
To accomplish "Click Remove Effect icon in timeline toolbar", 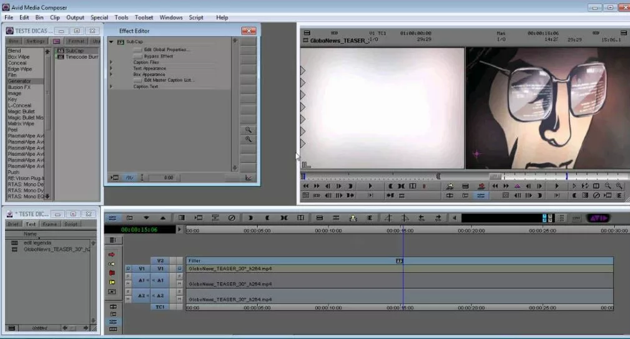I will (232, 218).
